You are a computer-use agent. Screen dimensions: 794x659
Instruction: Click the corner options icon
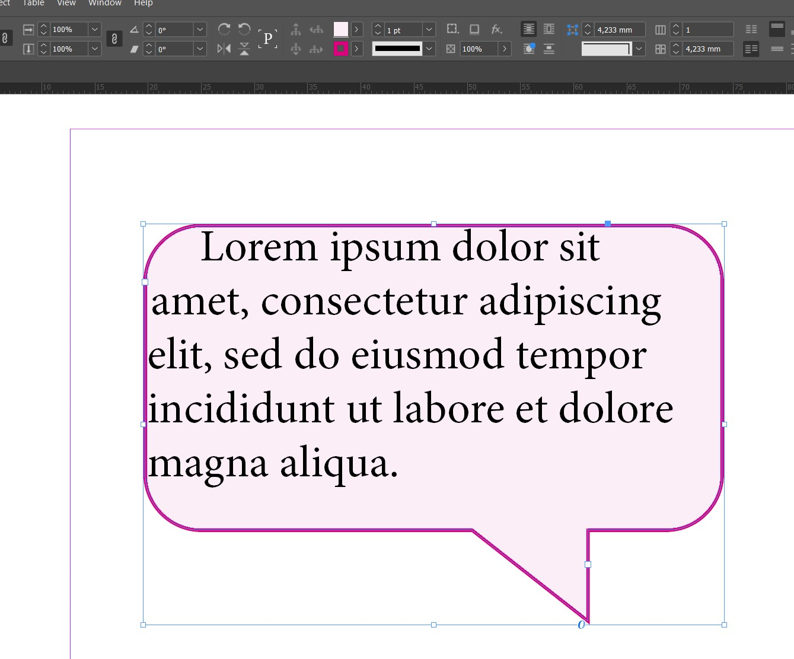pyautogui.click(x=453, y=29)
